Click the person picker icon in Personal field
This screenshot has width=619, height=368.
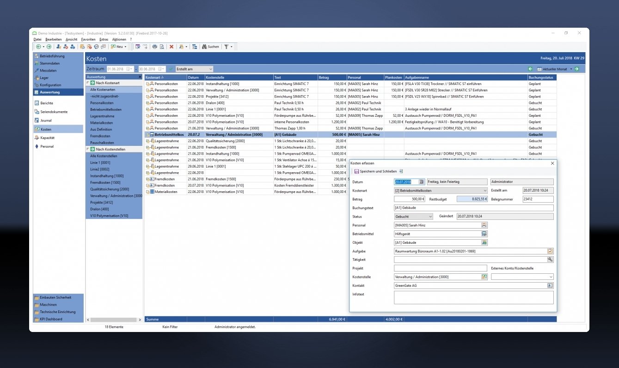coord(484,225)
